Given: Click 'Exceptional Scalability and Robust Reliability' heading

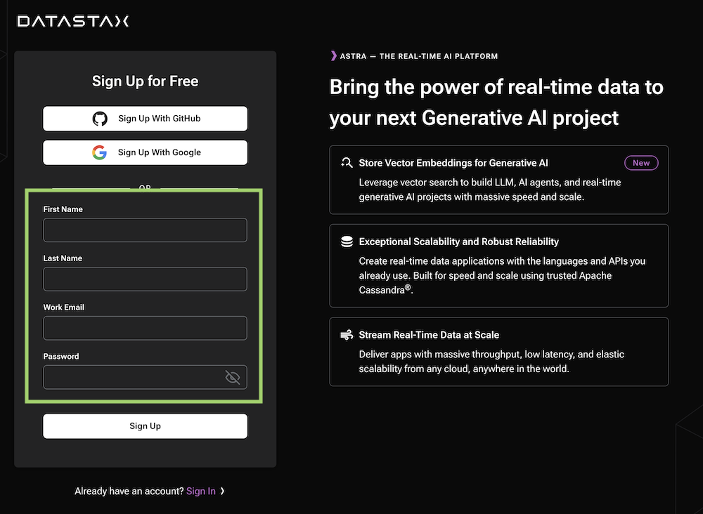Looking at the screenshot, I should click(x=458, y=242).
